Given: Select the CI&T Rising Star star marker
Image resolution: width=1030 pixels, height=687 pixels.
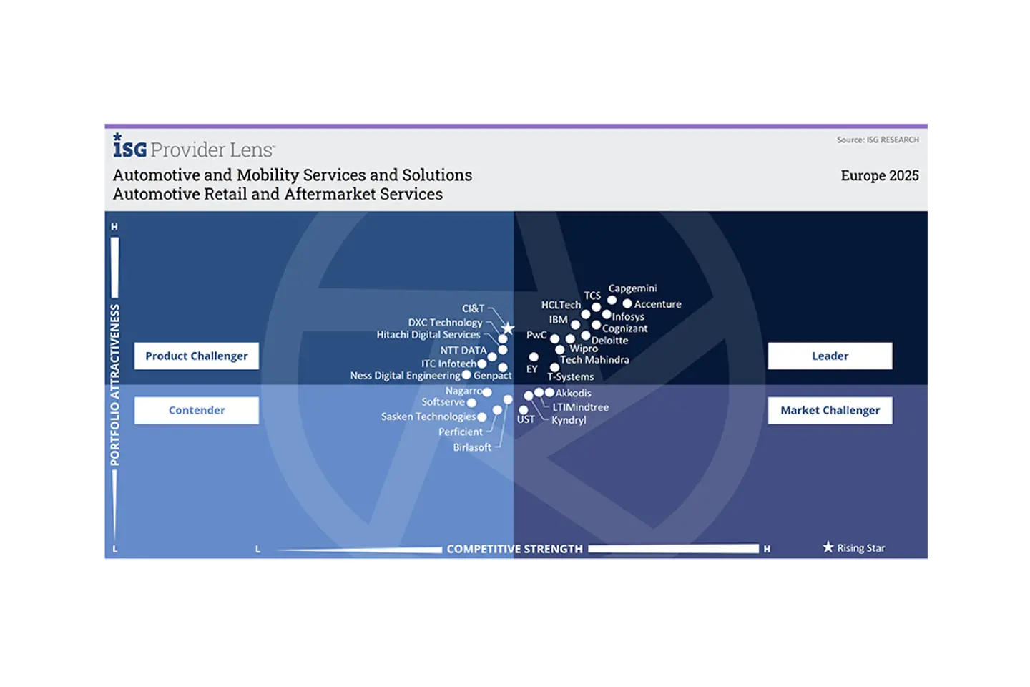Looking at the screenshot, I should point(507,328).
